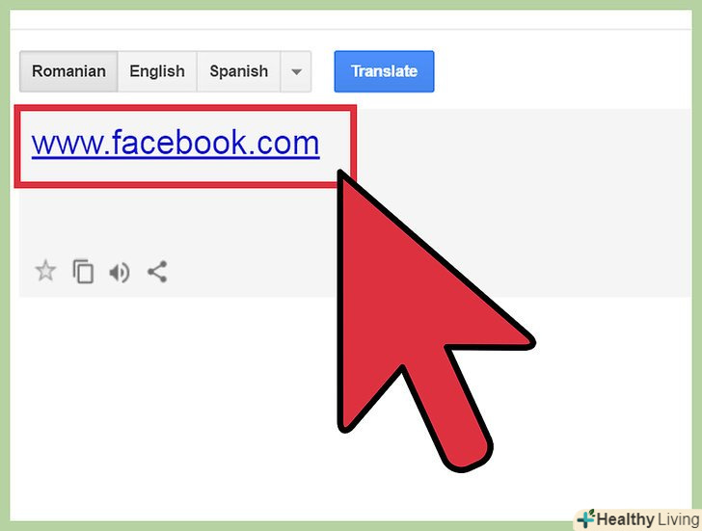Expand the more languages dropdown arrow
The width and height of the screenshot is (702, 531).
click(296, 71)
